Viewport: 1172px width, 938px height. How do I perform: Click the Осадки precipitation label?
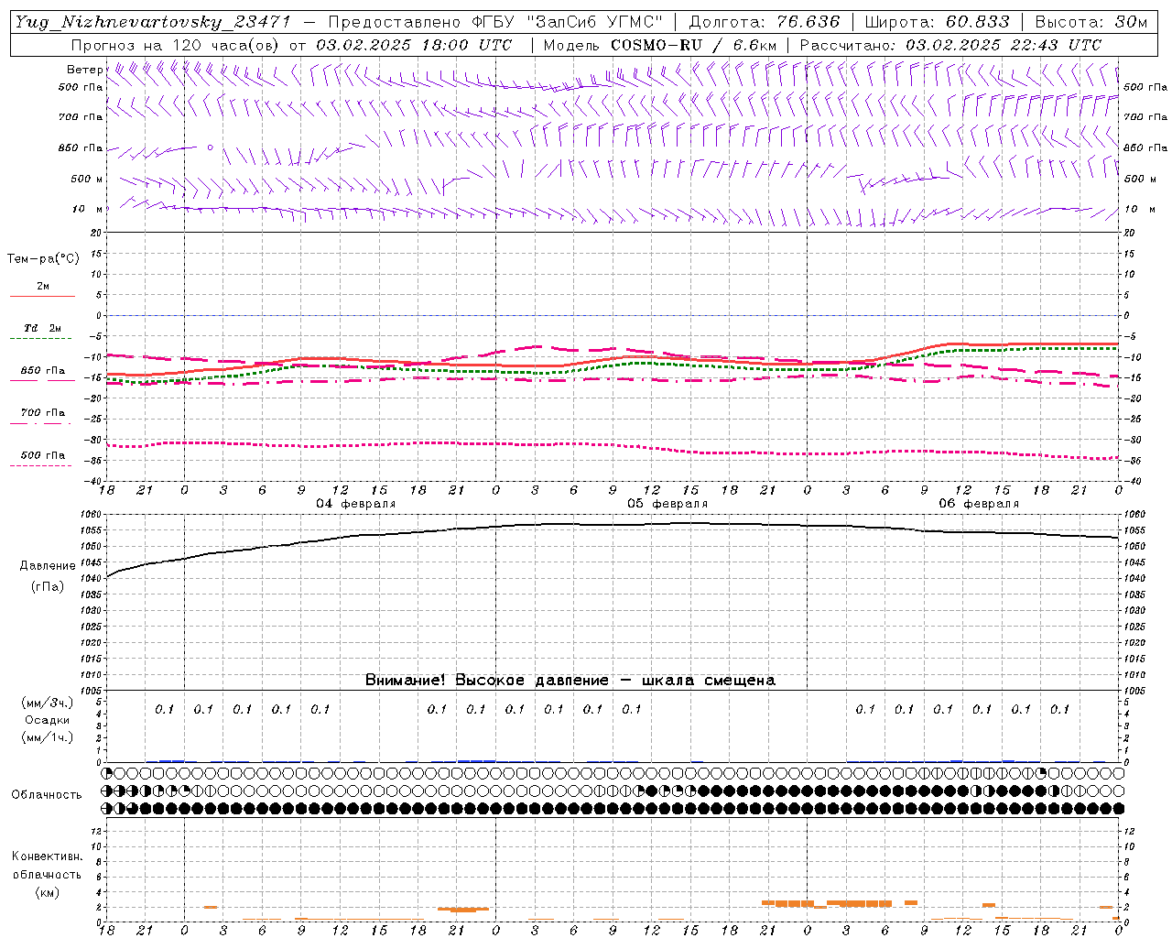47,720
